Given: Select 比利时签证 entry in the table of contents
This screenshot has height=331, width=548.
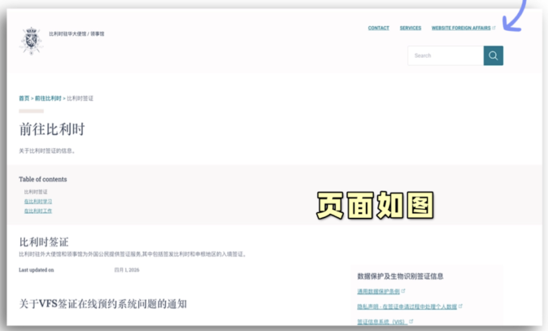Looking at the screenshot, I should pyautogui.click(x=36, y=192).
